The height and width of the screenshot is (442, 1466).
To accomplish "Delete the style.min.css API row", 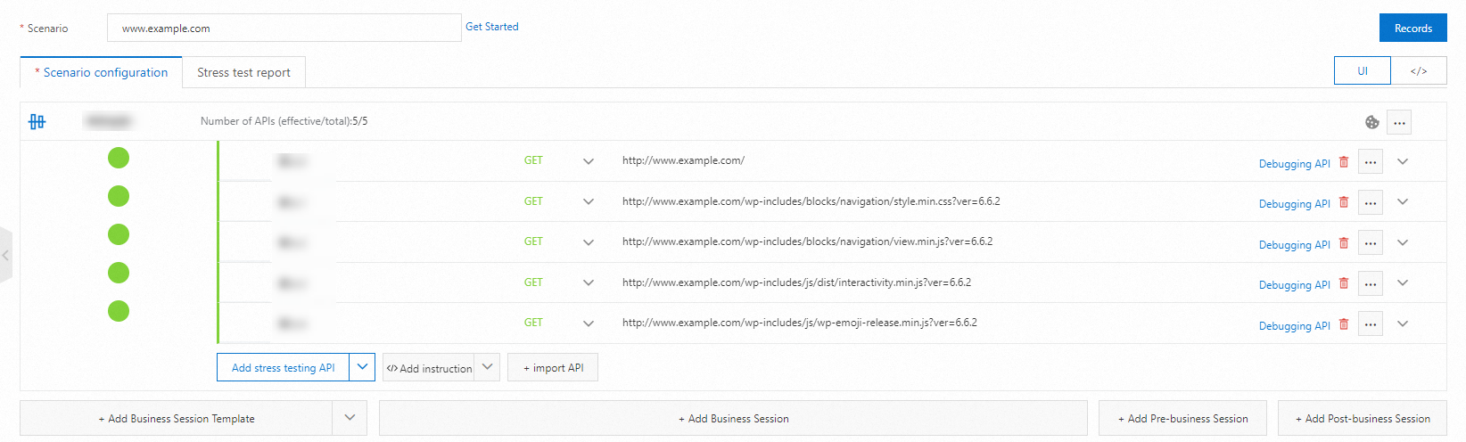I will (1344, 202).
